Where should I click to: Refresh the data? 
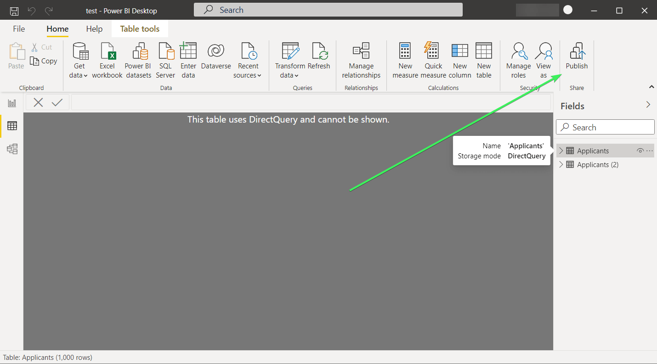319,56
